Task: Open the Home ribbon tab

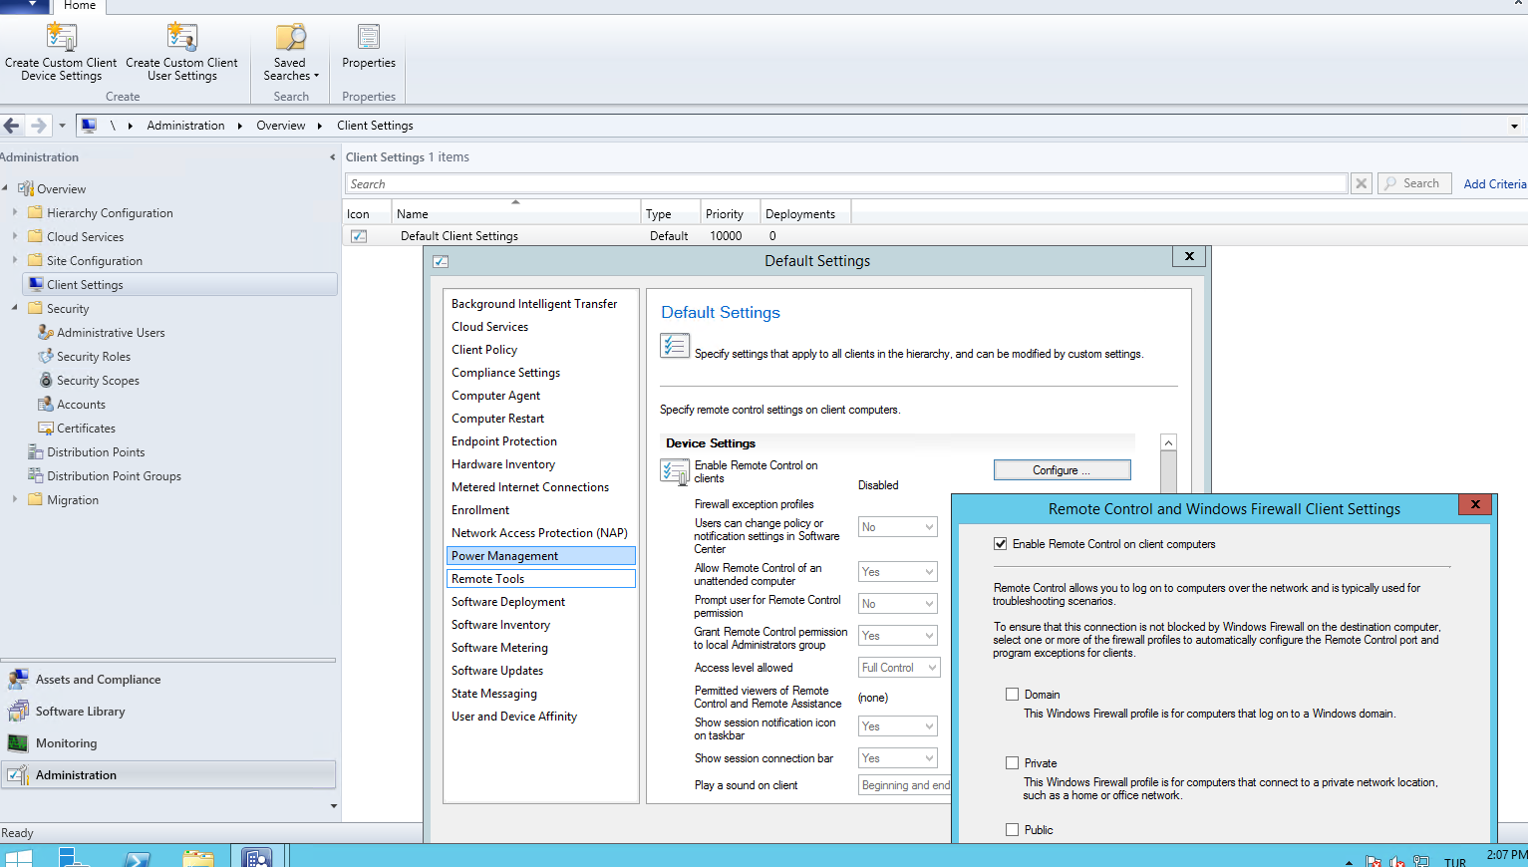Action: coord(80,6)
